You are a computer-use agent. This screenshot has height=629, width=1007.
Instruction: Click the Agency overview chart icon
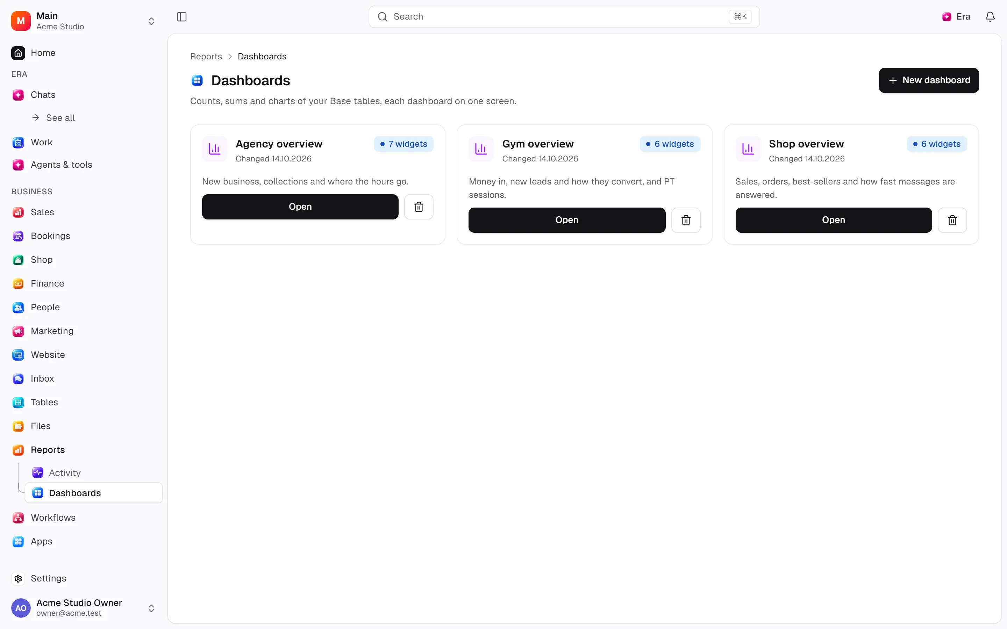214,149
